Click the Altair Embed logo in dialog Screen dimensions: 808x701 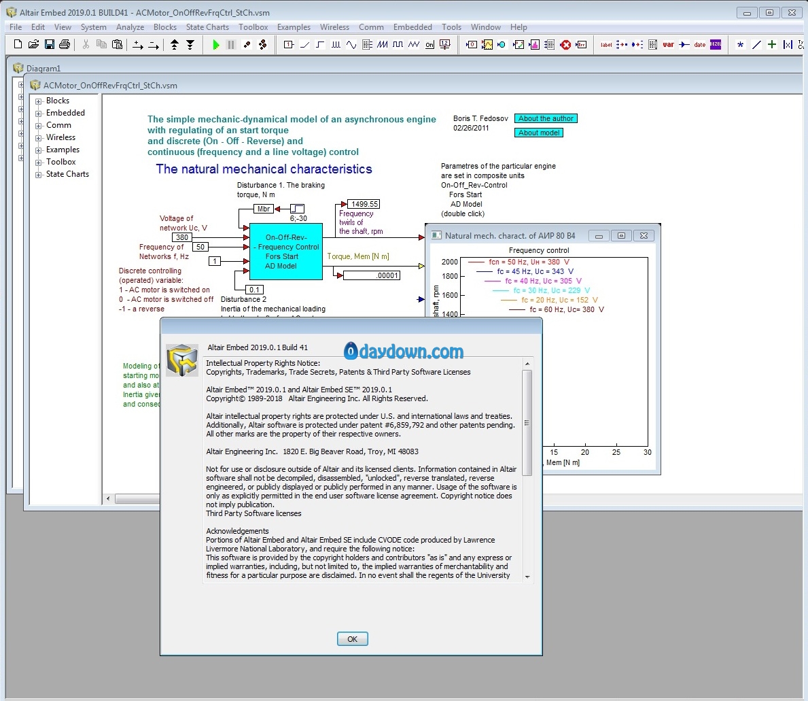[182, 360]
